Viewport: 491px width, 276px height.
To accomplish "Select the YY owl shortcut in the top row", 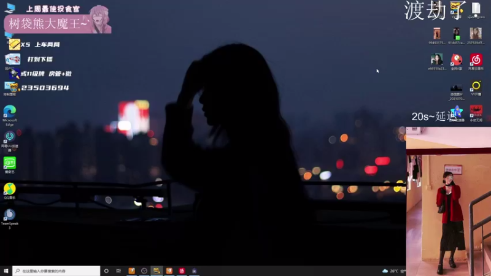I will [456, 10].
